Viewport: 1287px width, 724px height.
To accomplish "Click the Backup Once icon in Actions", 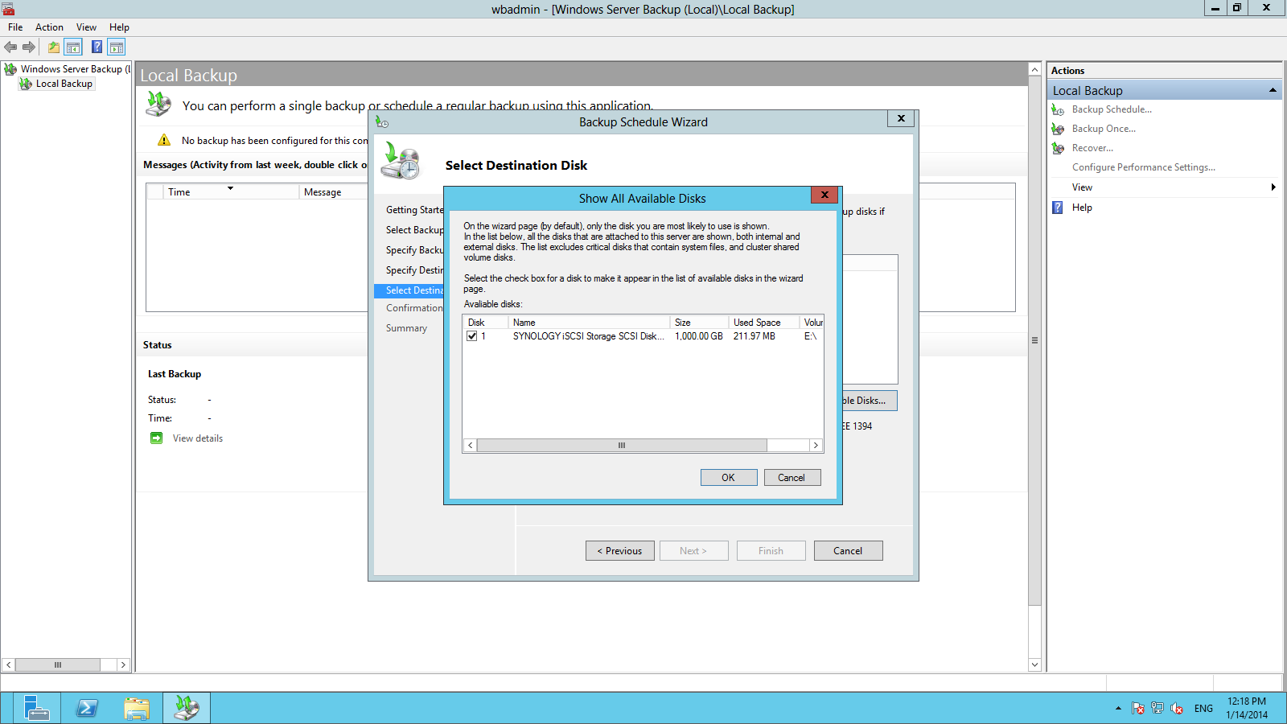I will 1058,129.
